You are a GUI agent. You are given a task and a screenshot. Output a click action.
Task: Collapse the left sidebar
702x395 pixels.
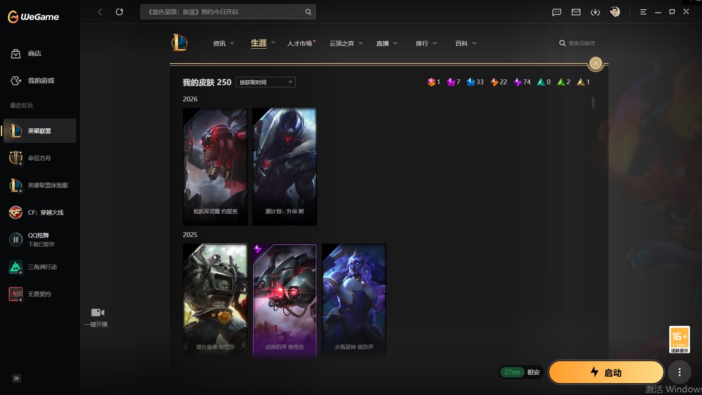pyautogui.click(x=17, y=378)
